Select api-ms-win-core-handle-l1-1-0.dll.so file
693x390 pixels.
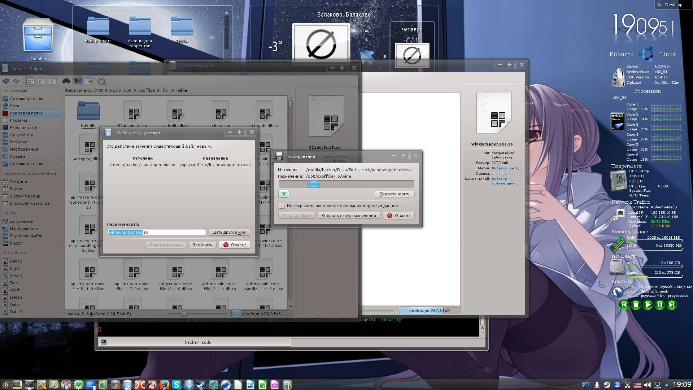coord(264,275)
